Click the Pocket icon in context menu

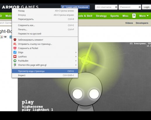15,48
